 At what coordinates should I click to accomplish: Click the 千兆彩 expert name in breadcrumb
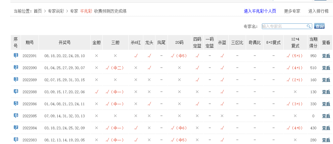[x=86, y=11]
